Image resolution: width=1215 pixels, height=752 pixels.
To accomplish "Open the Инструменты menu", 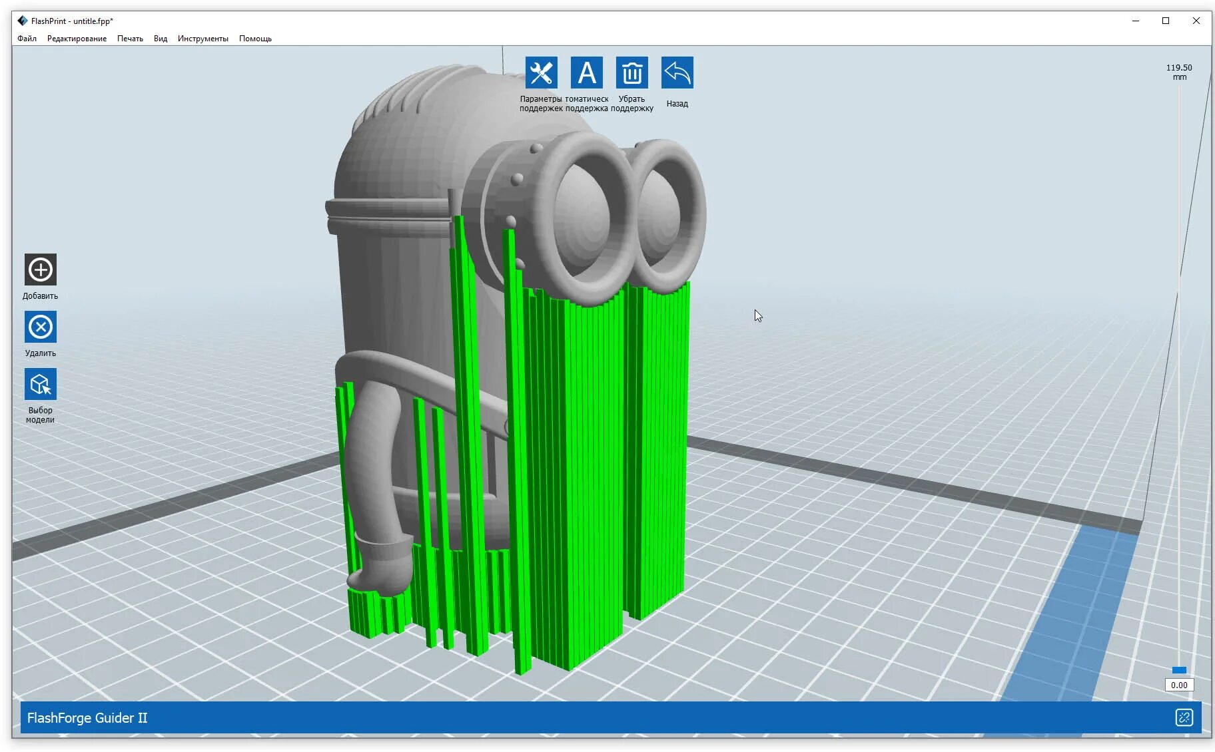I will (202, 39).
